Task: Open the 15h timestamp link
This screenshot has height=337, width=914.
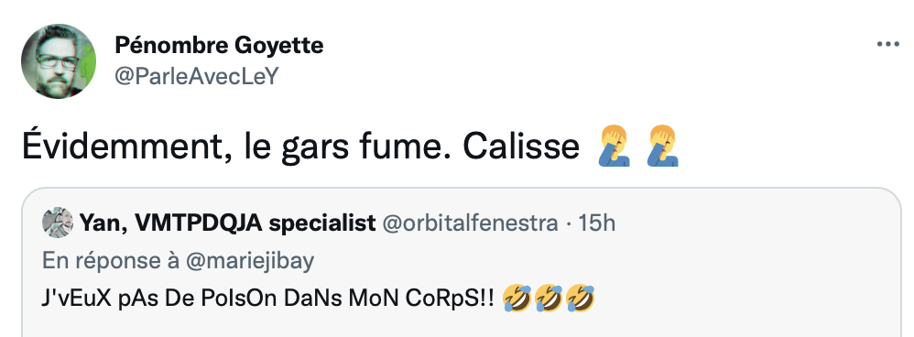Action: [596, 223]
